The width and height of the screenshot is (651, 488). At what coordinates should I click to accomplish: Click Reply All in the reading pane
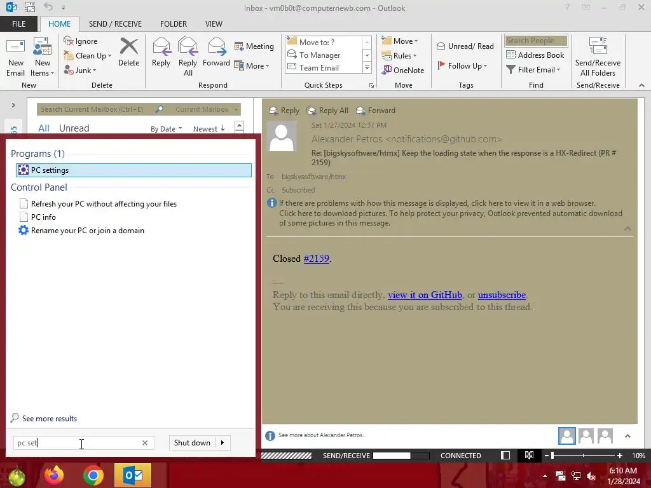click(x=327, y=111)
